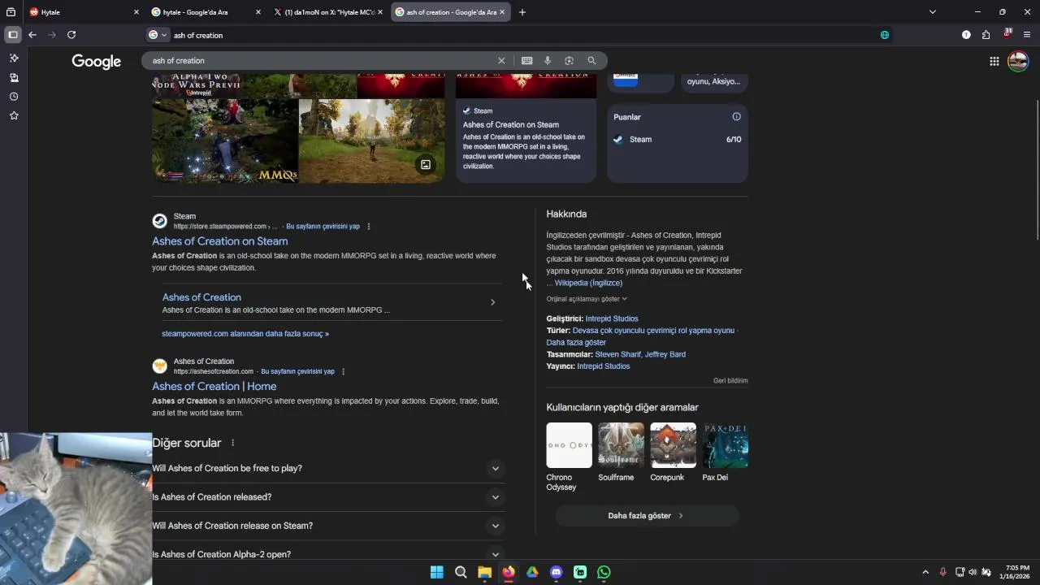The height and width of the screenshot is (585, 1040).
Task: Click the browser address bar
Action: [x=520, y=35]
